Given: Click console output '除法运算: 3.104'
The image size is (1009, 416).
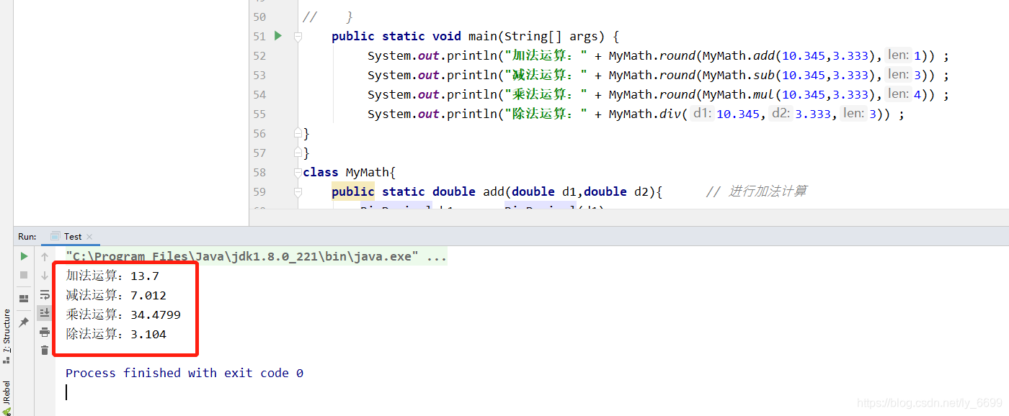Looking at the screenshot, I should tap(116, 334).
